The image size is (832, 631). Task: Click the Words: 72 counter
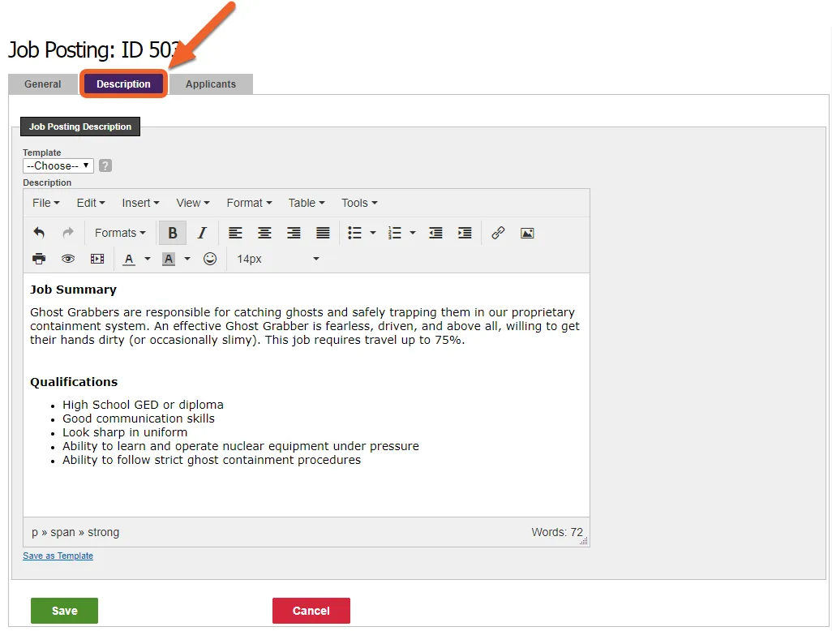(556, 532)
